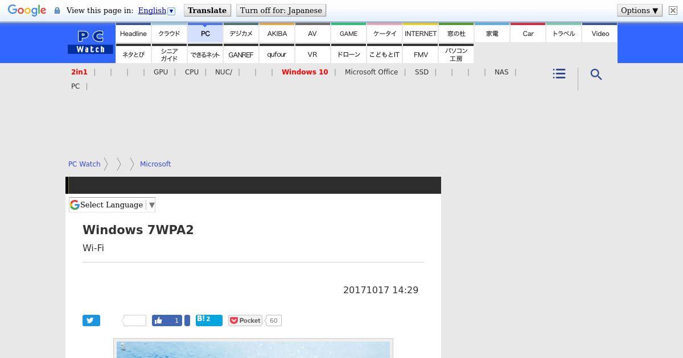The width and height of the screenshot is (683, 358).
Task: Click the Microsoft breadcrumb link
Action: pos(155,164)
